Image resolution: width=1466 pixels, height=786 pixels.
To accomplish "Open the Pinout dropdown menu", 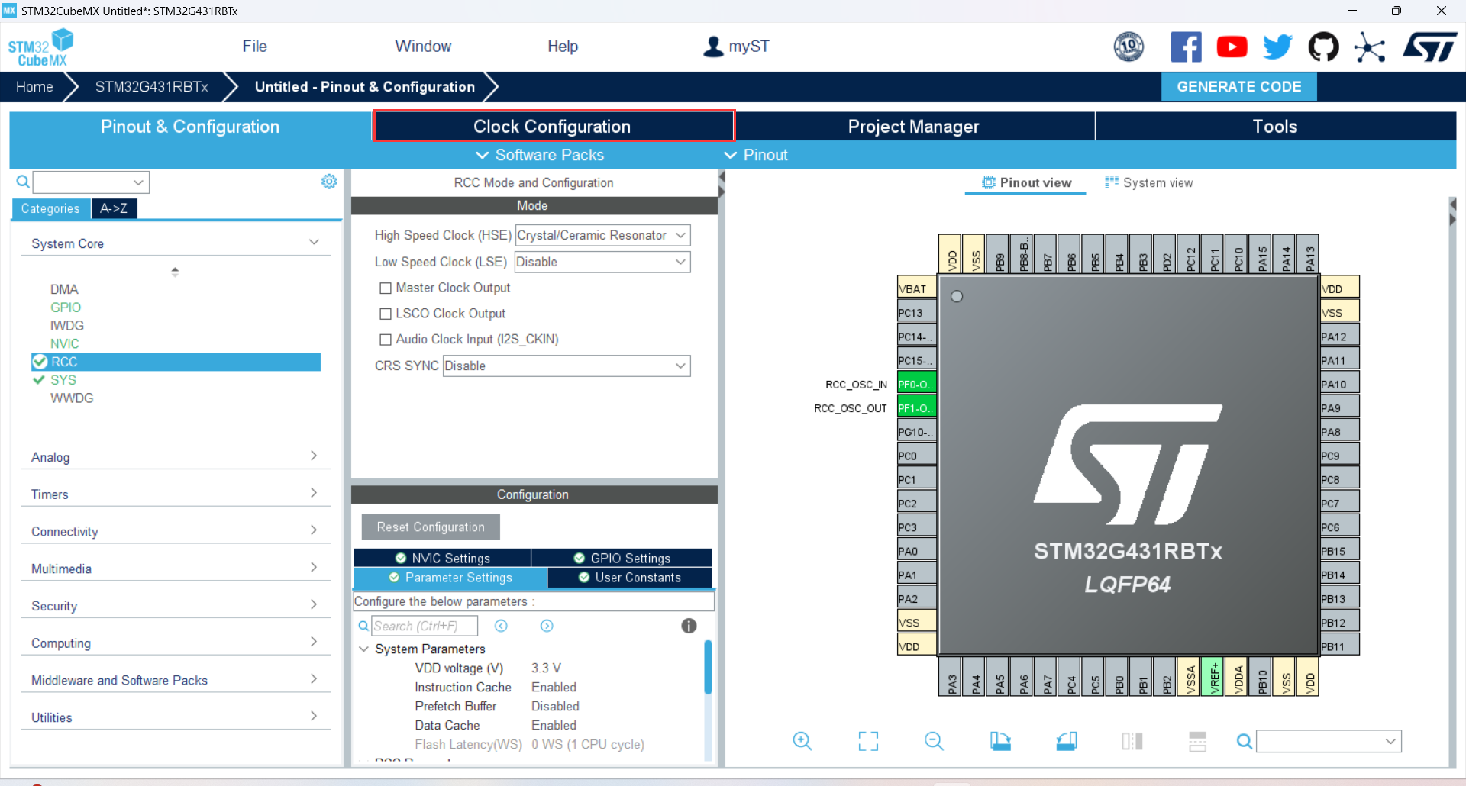I will click(x=755, y=155).
